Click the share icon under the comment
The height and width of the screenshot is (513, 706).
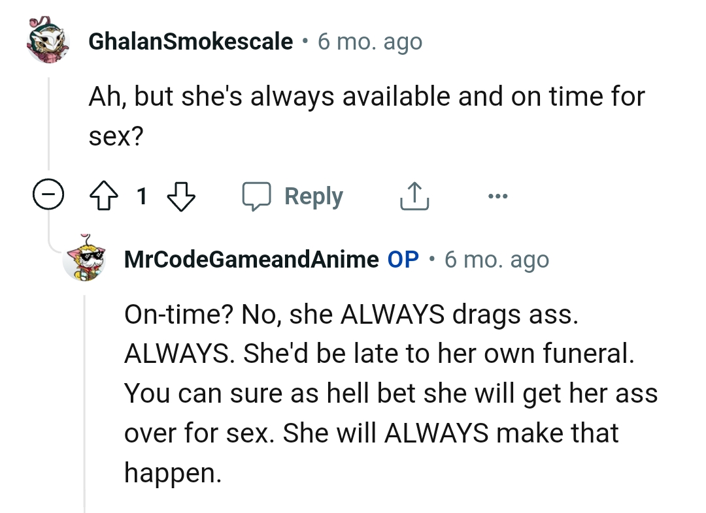pyautogui.click(x=413, y=195)
